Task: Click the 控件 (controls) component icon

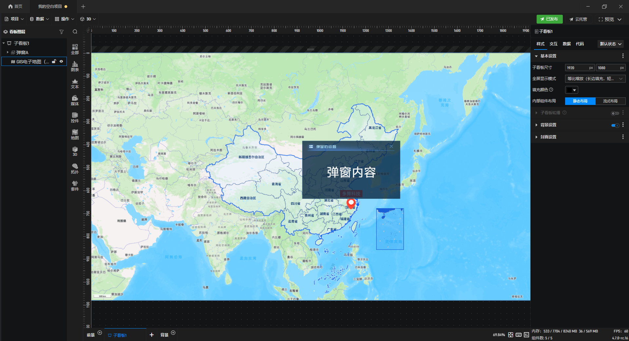Action: pos(75,117)
